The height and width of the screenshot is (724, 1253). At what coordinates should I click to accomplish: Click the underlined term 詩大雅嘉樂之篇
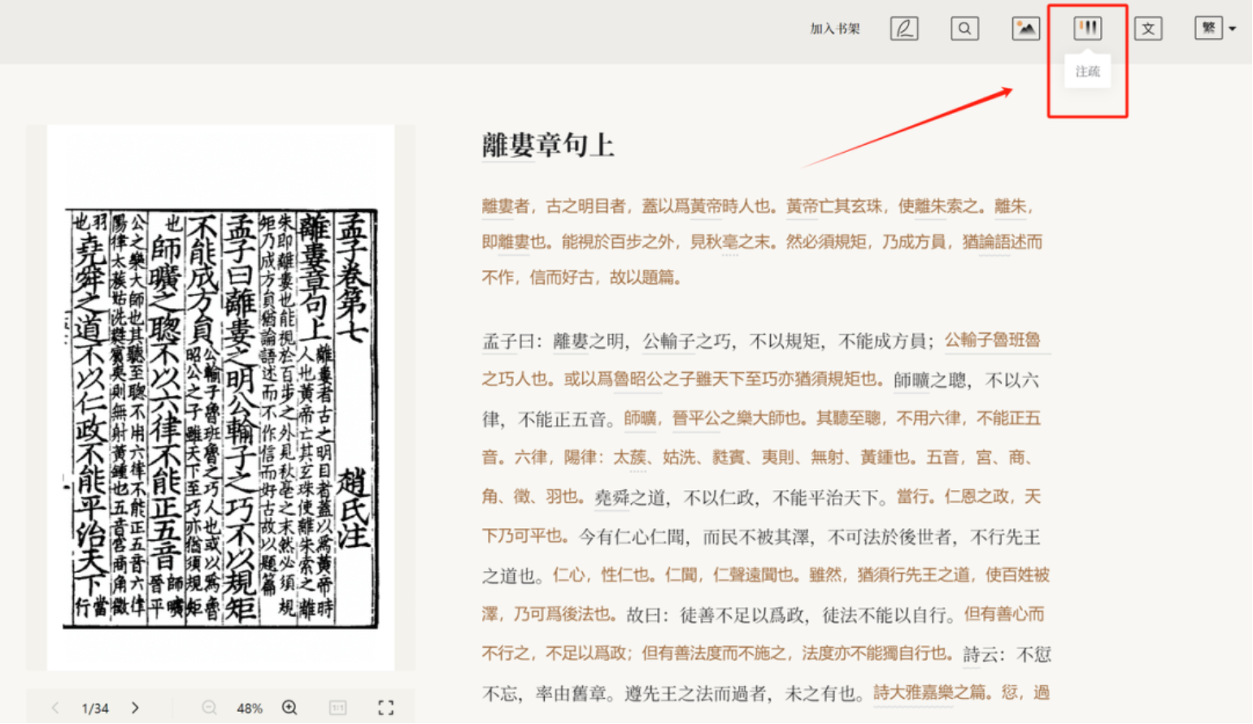929,692
